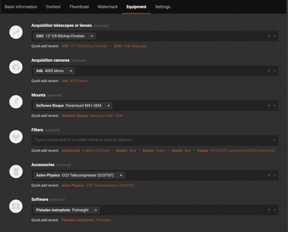The image size is (288, 232).
Task: Click the telescope icon beside Acquisition telescopes
Action: 16,32
